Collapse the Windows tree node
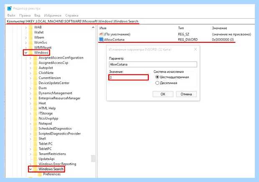The width and height of the screenshot is (259, 182). point(26,53)
